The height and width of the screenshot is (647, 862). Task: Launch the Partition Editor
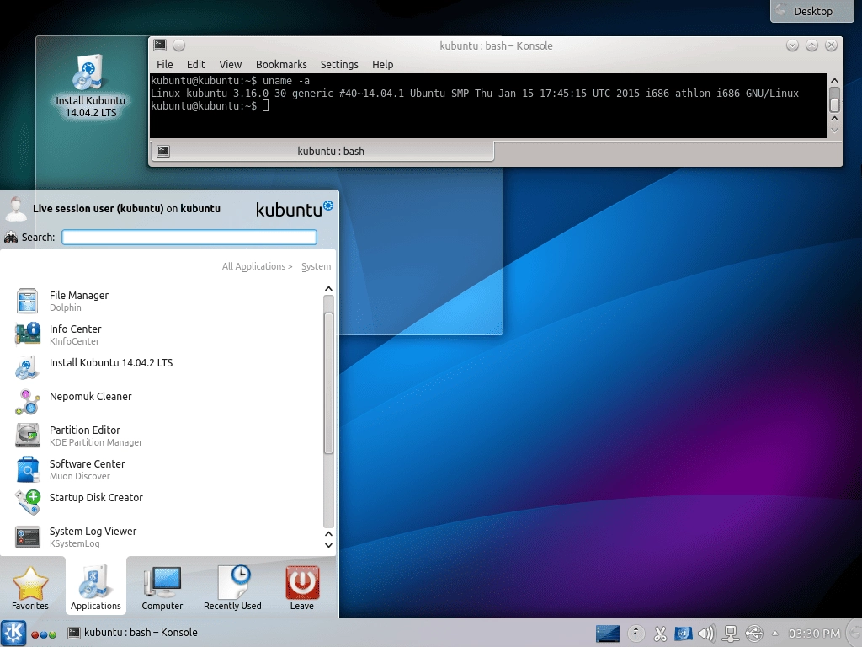pos(165,436)
